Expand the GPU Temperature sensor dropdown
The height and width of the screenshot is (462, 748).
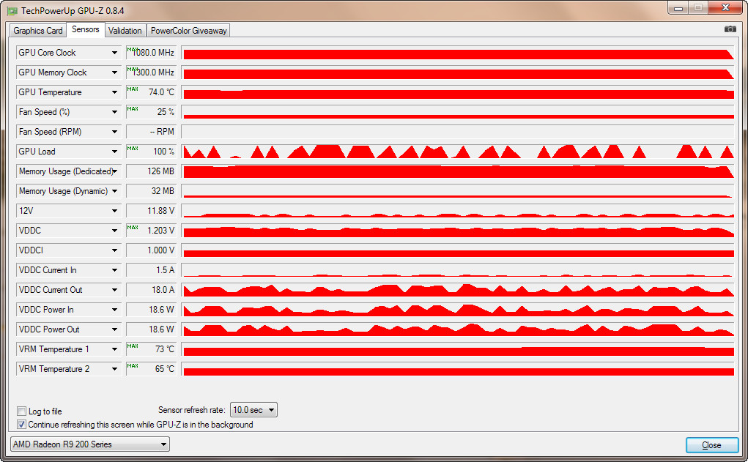[114, 92]
